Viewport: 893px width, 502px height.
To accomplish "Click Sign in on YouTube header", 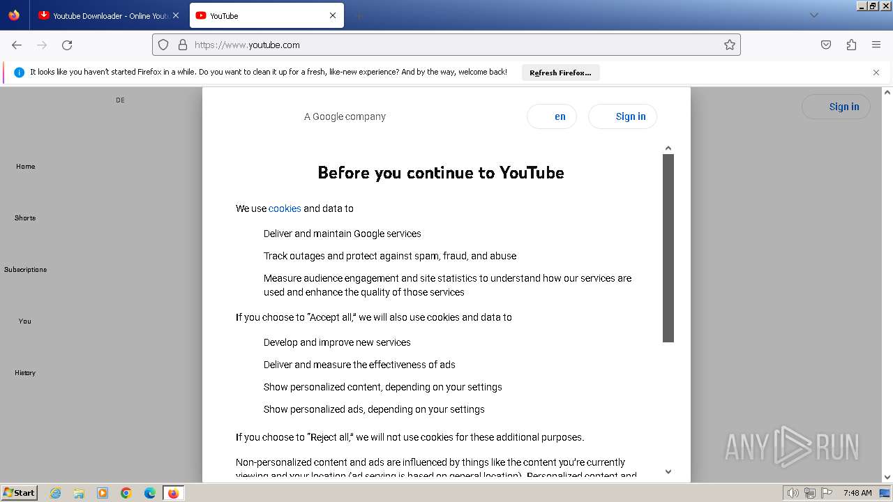I will [836, 107].
